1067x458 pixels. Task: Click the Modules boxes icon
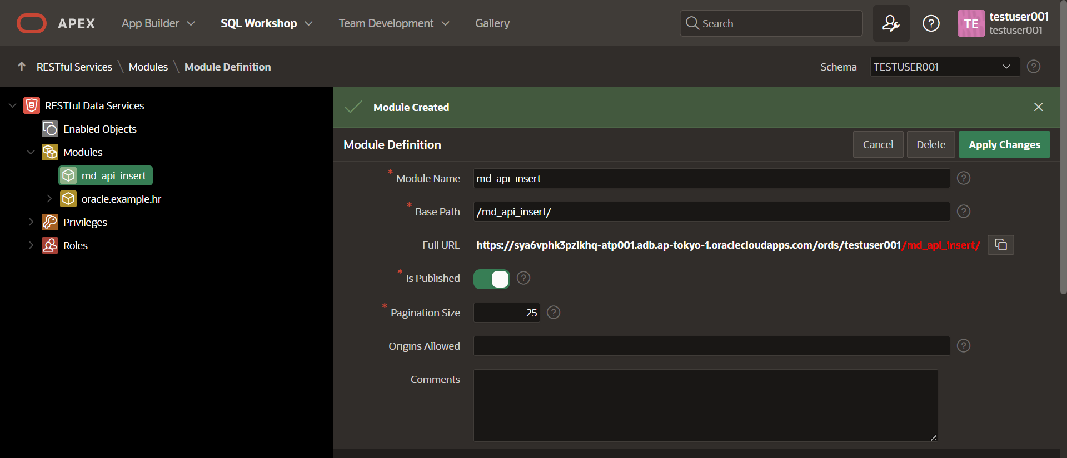point(50,152)
